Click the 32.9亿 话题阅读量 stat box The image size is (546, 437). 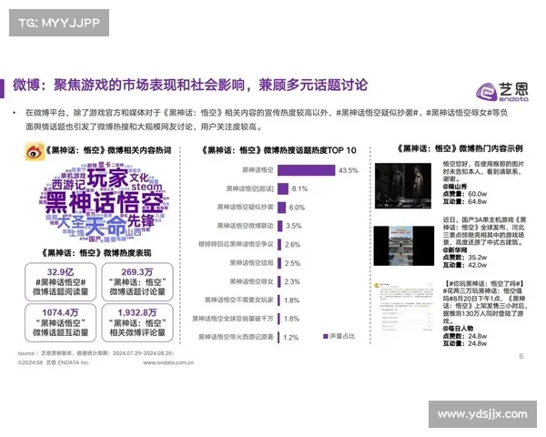tap(60, 282)
